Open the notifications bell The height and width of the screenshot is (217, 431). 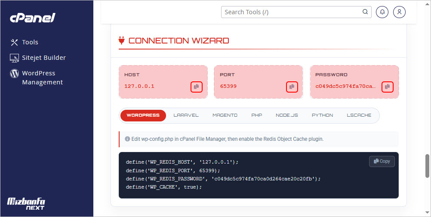pyautogui.click(x=382, y=12)
